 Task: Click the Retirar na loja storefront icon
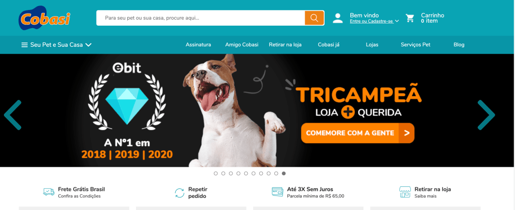click(x=405, y=192)
